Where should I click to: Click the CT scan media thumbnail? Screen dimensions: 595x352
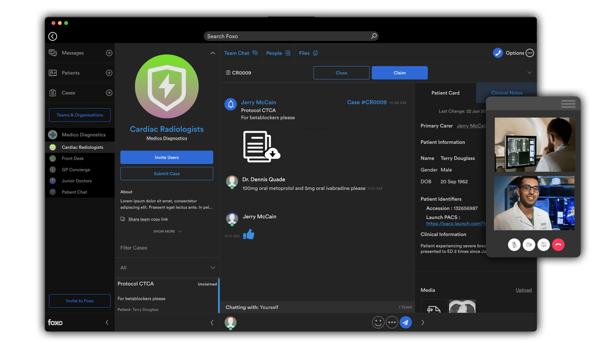[462, 306]
